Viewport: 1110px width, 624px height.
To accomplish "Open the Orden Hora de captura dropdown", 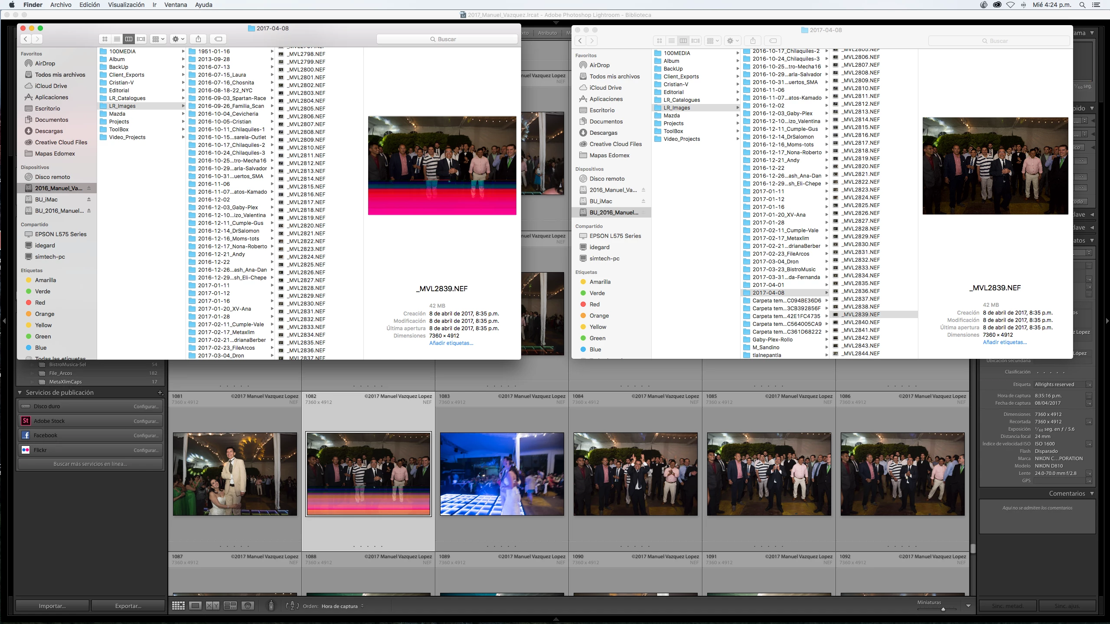I will tap(342, 606).
